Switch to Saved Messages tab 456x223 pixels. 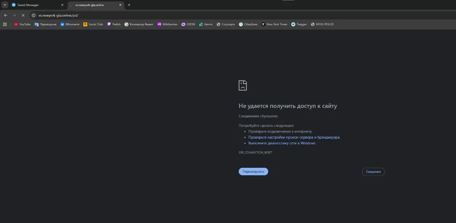pyautogui.click(x=38, y=5)
